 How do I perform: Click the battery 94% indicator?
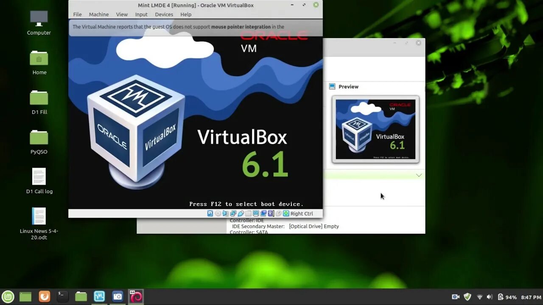pos(507,297)
